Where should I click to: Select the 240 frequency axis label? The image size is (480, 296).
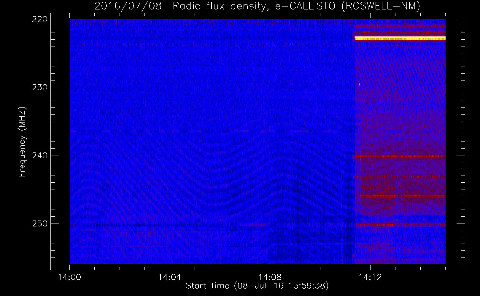[39, 155]
